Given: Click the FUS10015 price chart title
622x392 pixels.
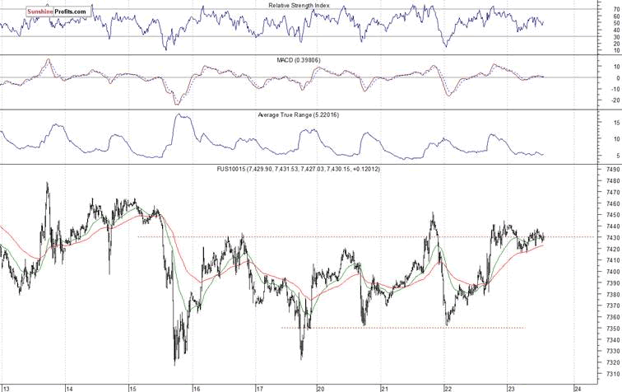Looking at the screenshot, I should point(310,169).
